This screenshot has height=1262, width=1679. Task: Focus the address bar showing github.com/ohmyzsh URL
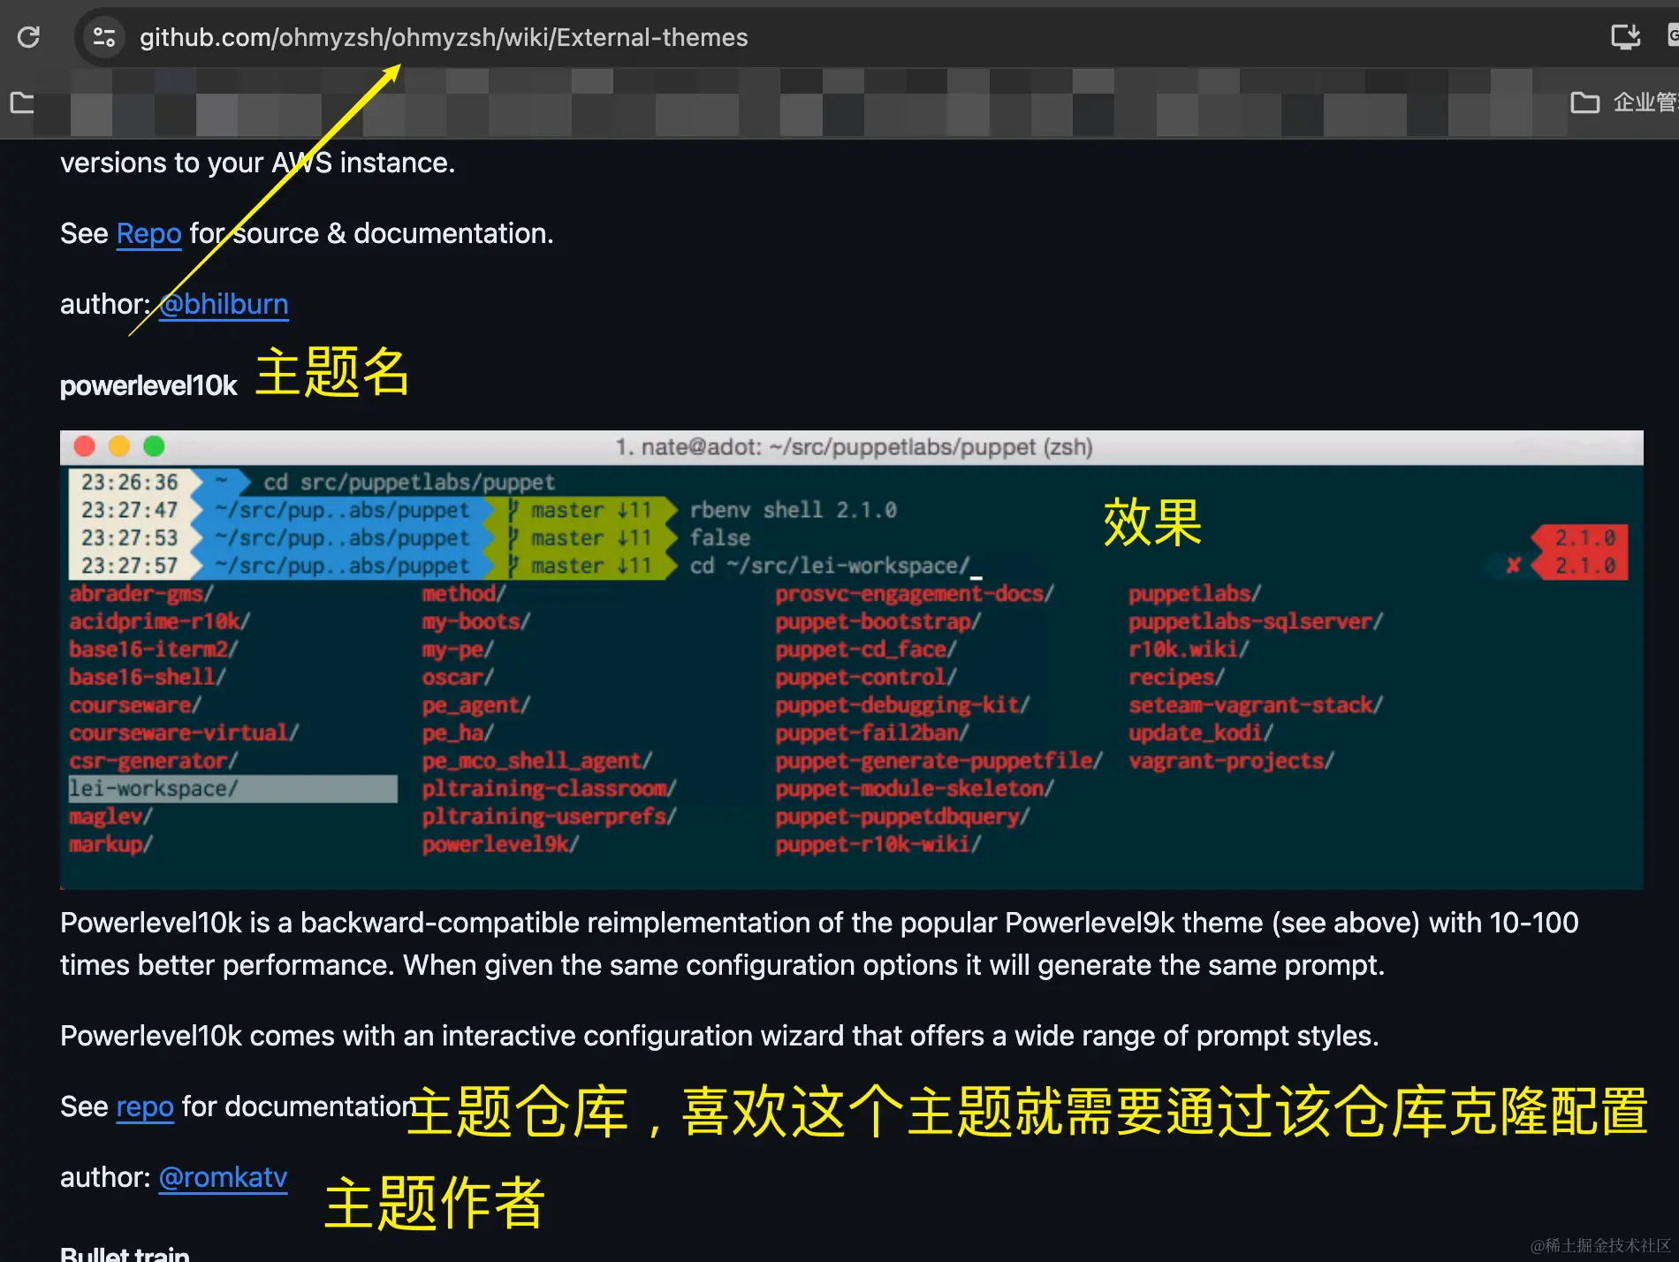point(444,37)
